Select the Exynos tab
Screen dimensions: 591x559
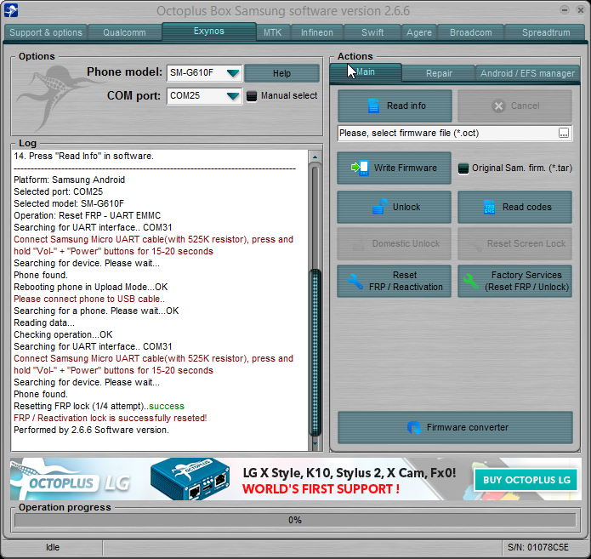(209, 31)
